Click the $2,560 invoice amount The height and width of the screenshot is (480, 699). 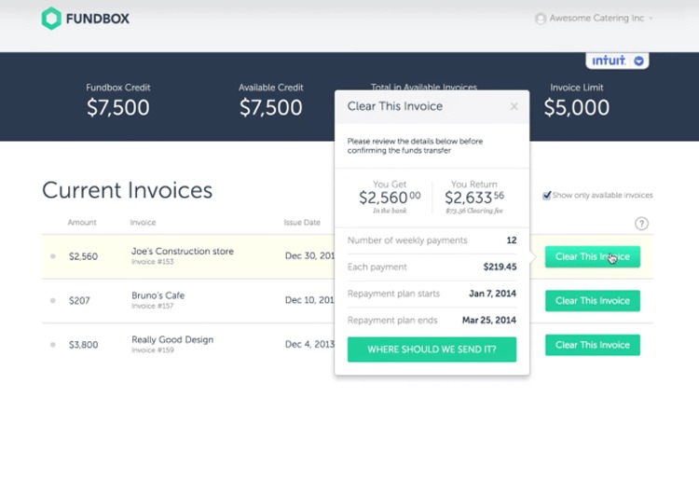click(x=83, y=256)
